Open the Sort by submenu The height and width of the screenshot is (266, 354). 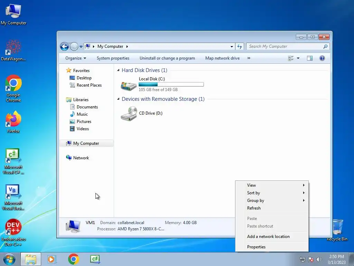(272, 193)
